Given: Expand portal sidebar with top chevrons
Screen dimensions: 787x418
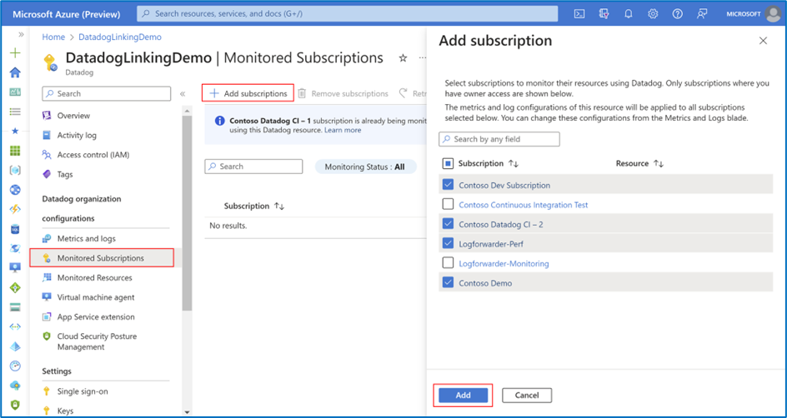Looking at the screenshot, I should 21,35.
